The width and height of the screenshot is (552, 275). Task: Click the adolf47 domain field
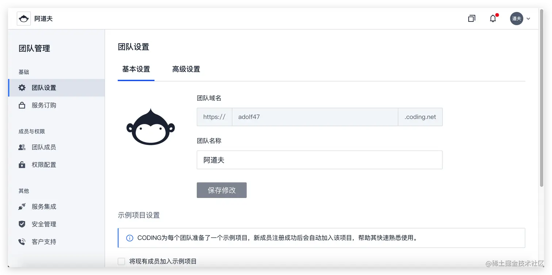[315, 117]
